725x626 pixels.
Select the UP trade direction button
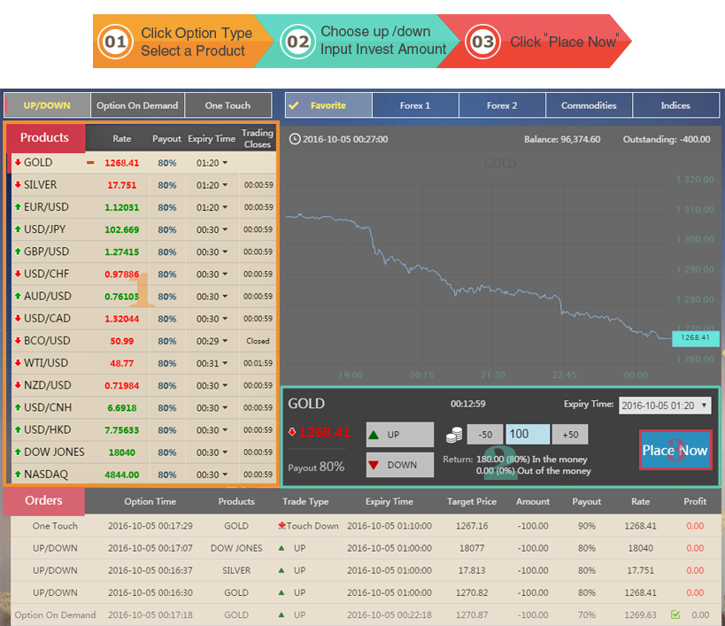400,435
